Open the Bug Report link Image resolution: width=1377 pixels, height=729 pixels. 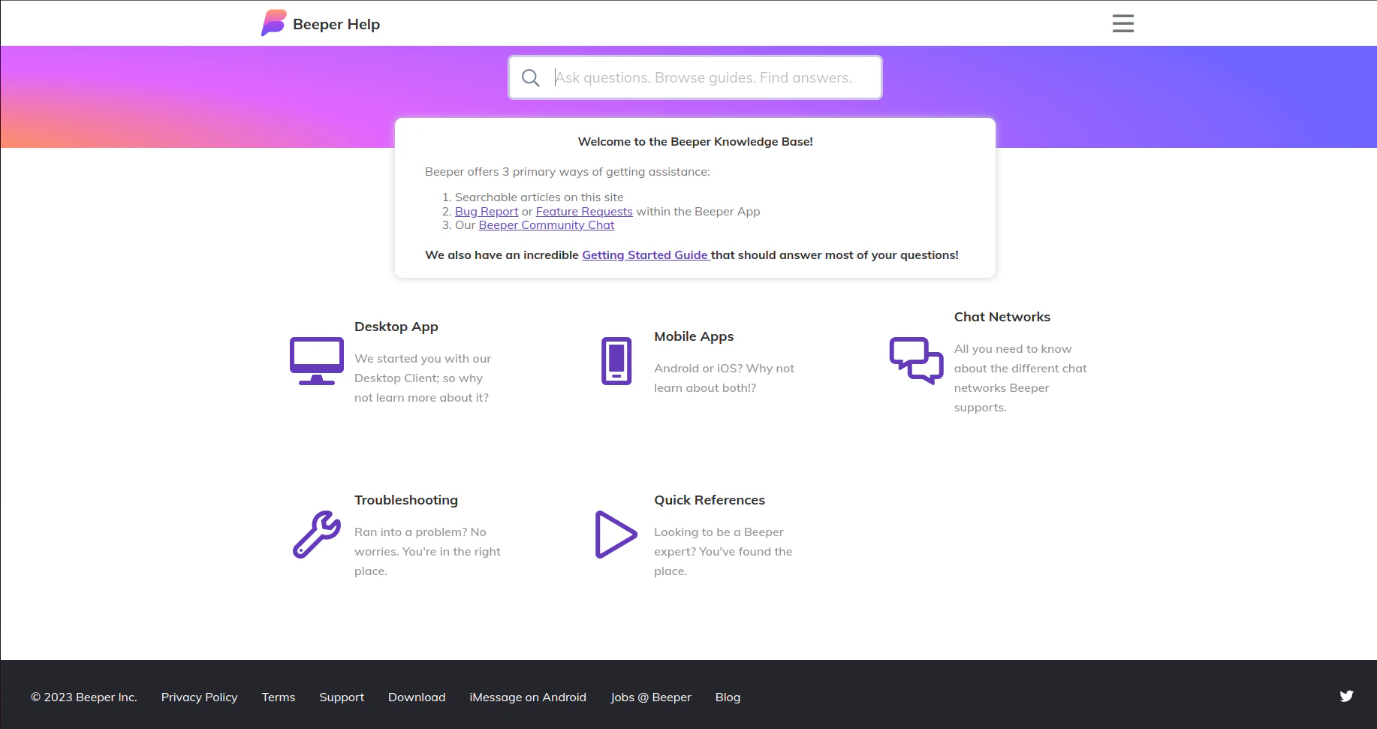(x=486, y=211)
